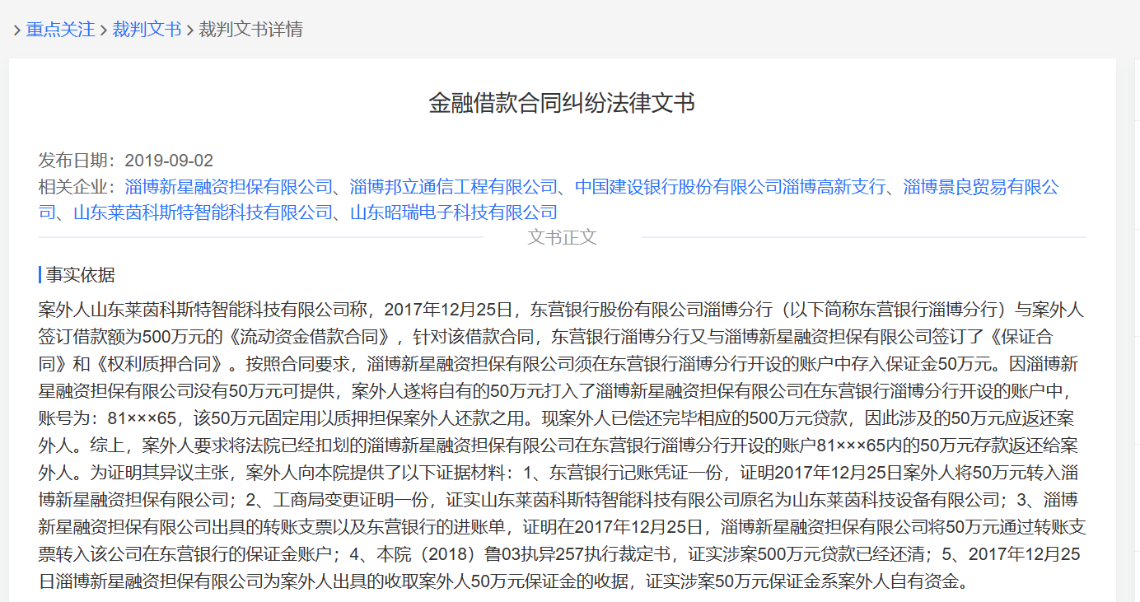This screenshot has width=1140, height=602.
Task: Click the chevron before 裁判文书详情 breadcrumb
Action: [x=189, y=30]
